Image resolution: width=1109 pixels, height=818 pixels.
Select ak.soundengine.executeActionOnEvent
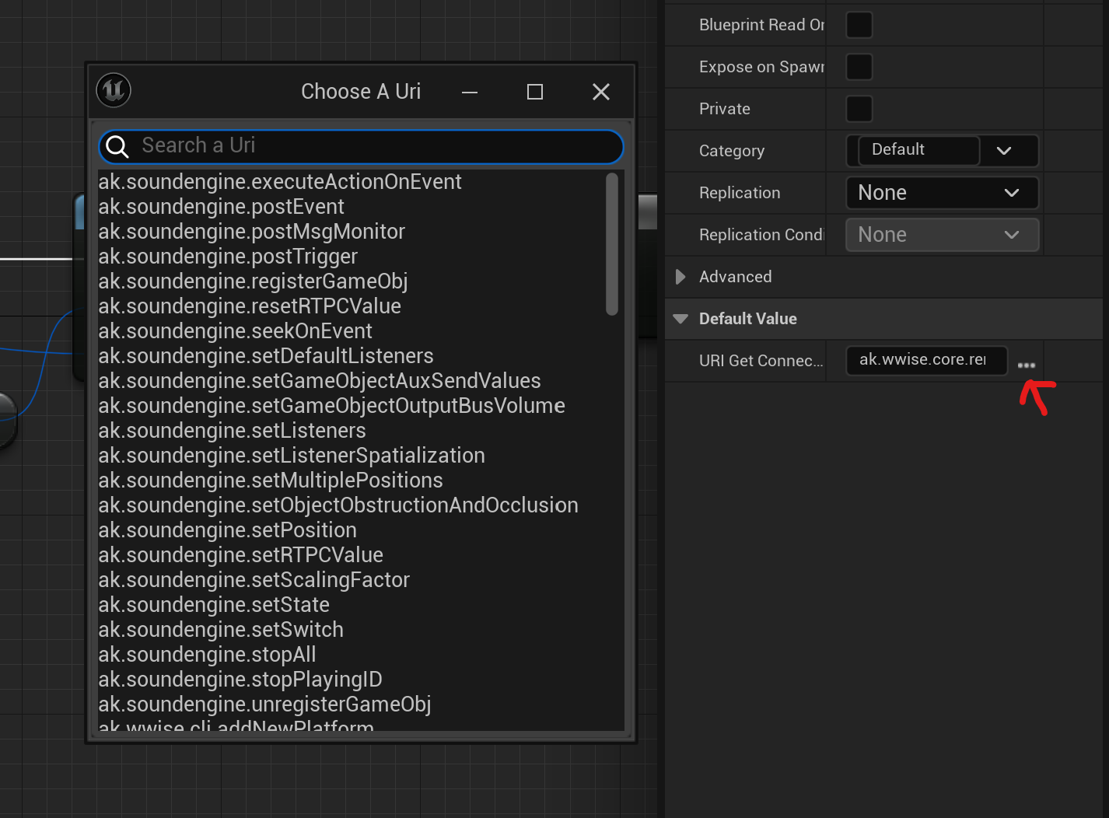(280, 182)
